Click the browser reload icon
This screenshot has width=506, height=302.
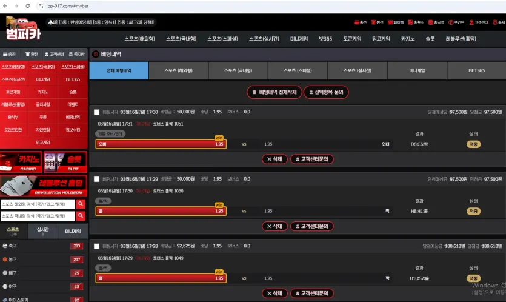coord(27,6)
